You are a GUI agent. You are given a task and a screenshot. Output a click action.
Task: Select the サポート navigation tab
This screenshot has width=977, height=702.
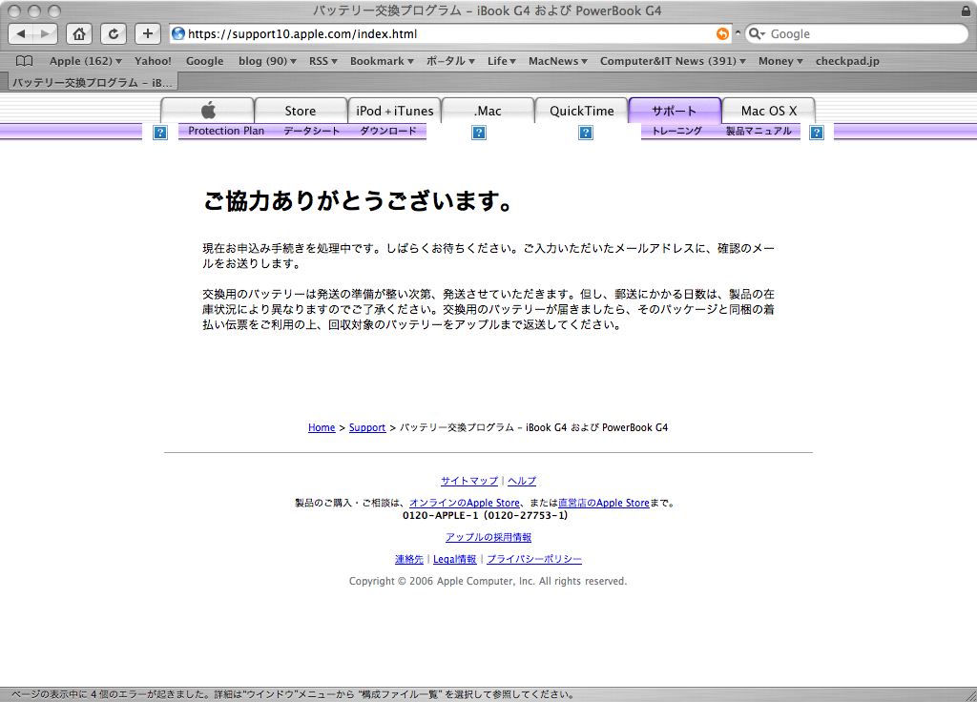pos(675,111)
